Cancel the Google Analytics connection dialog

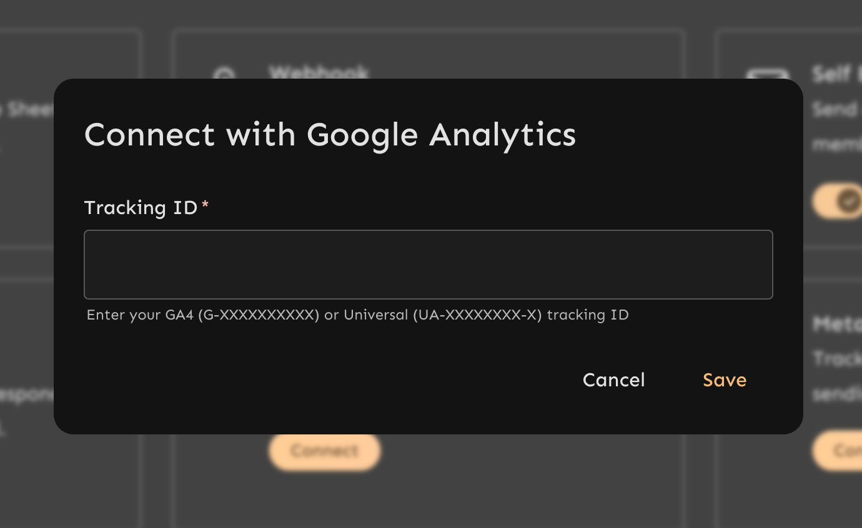(x=613, y=380)
